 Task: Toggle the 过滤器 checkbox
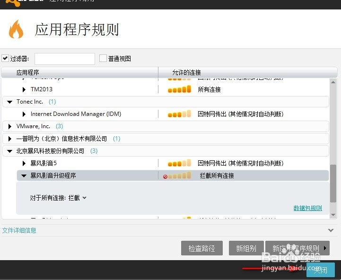[5, 58]
